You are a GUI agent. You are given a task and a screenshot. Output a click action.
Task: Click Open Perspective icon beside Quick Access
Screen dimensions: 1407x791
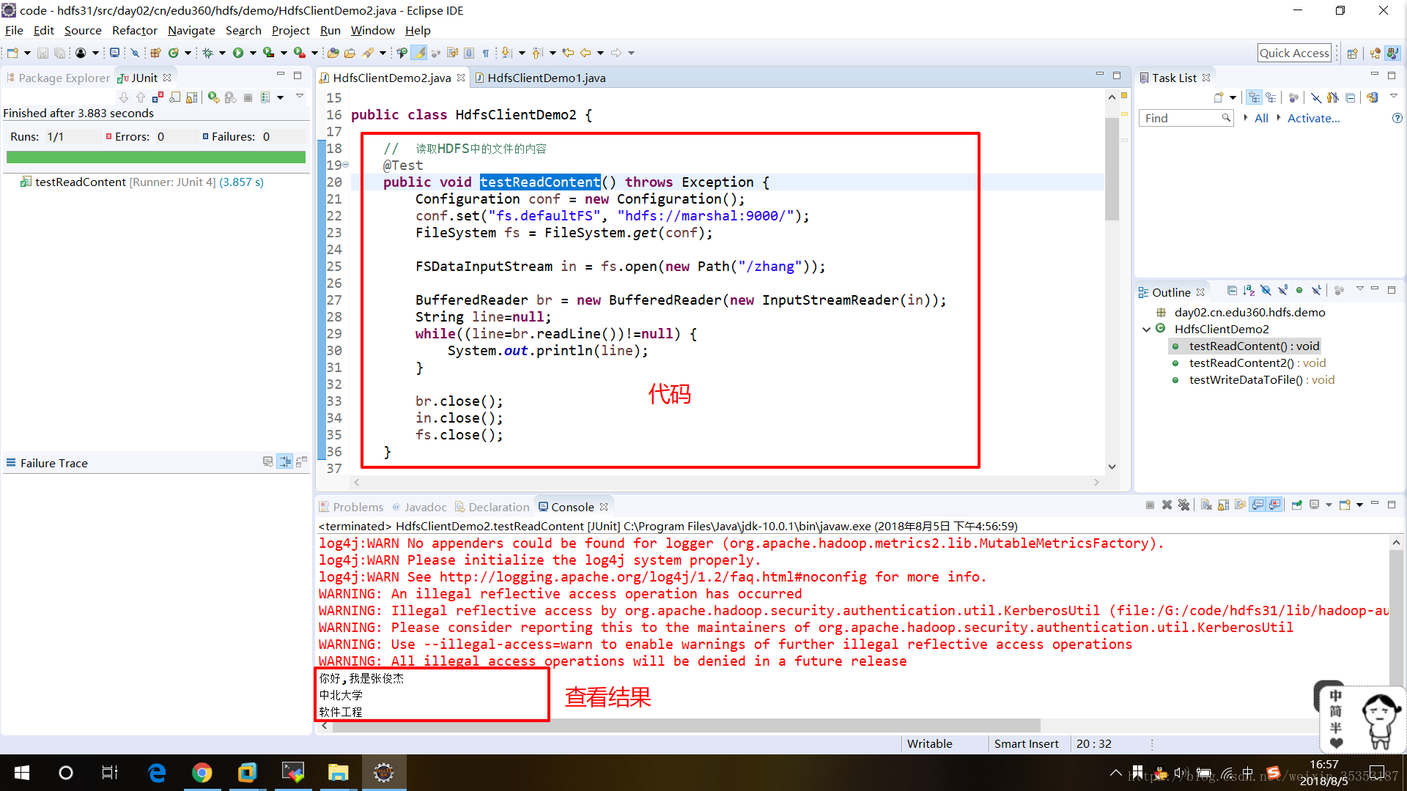(x=1353, y=53)
